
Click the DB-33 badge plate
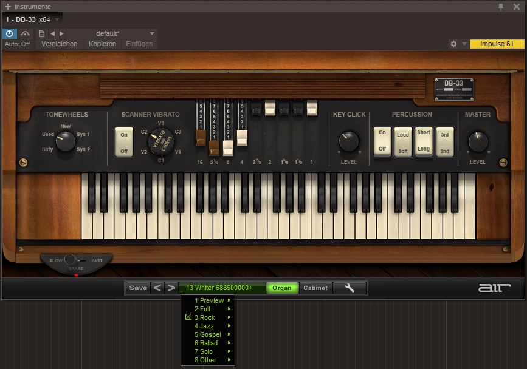click(x=454, y=89)
